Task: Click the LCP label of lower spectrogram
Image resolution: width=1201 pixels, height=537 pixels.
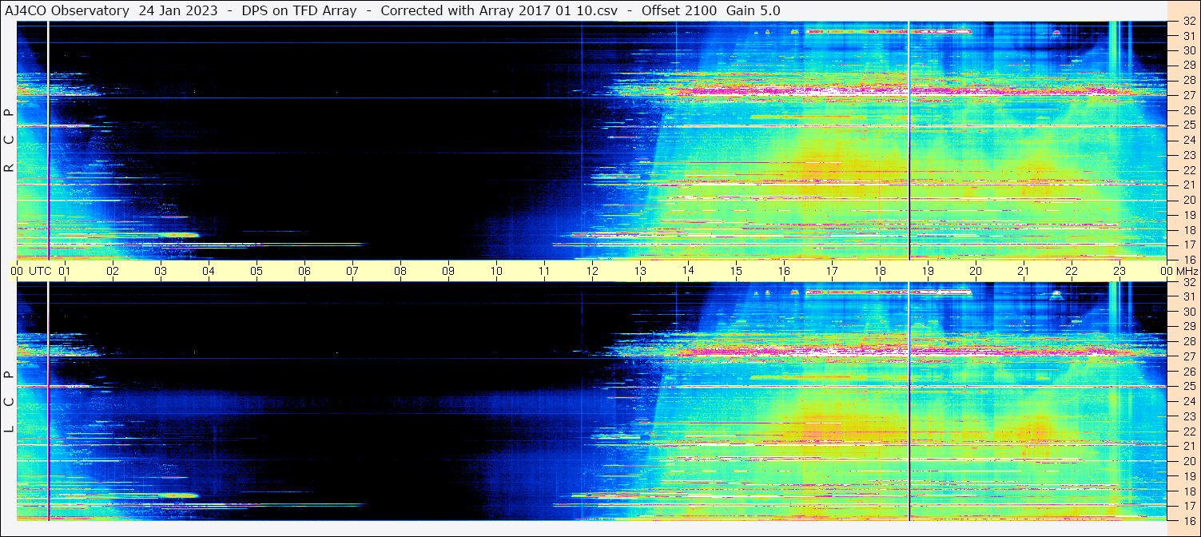Action: (9, 402)
